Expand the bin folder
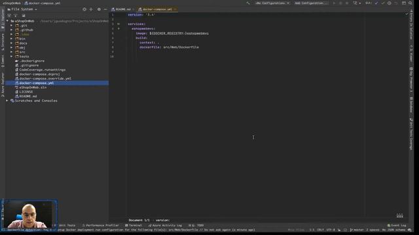 12,39
